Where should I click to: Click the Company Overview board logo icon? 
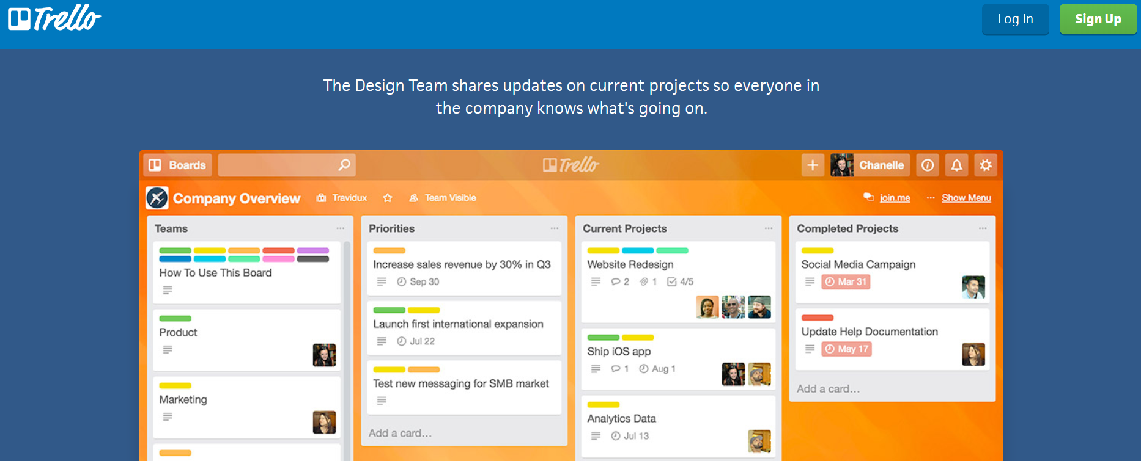click(157, 198)
